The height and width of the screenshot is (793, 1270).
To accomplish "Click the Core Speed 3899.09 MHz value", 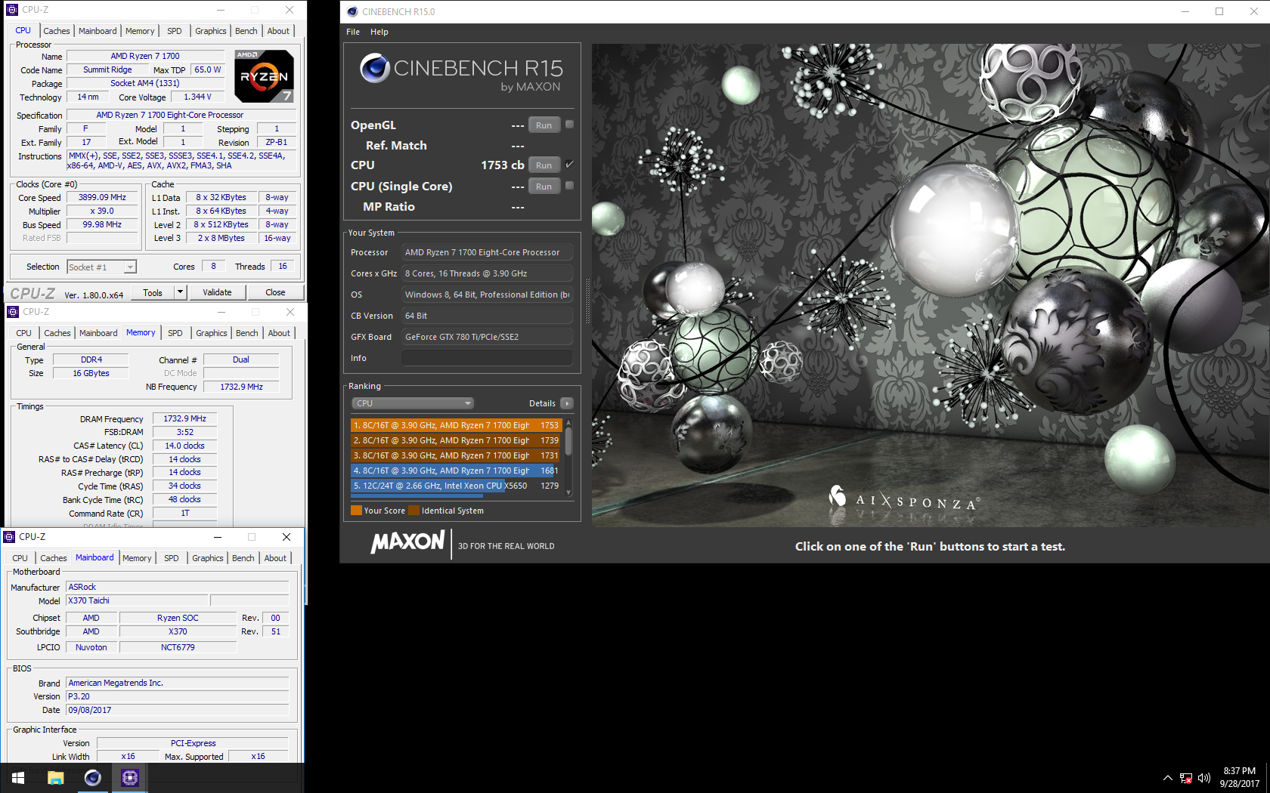I will pyautogui.click(x=102, y=197).
